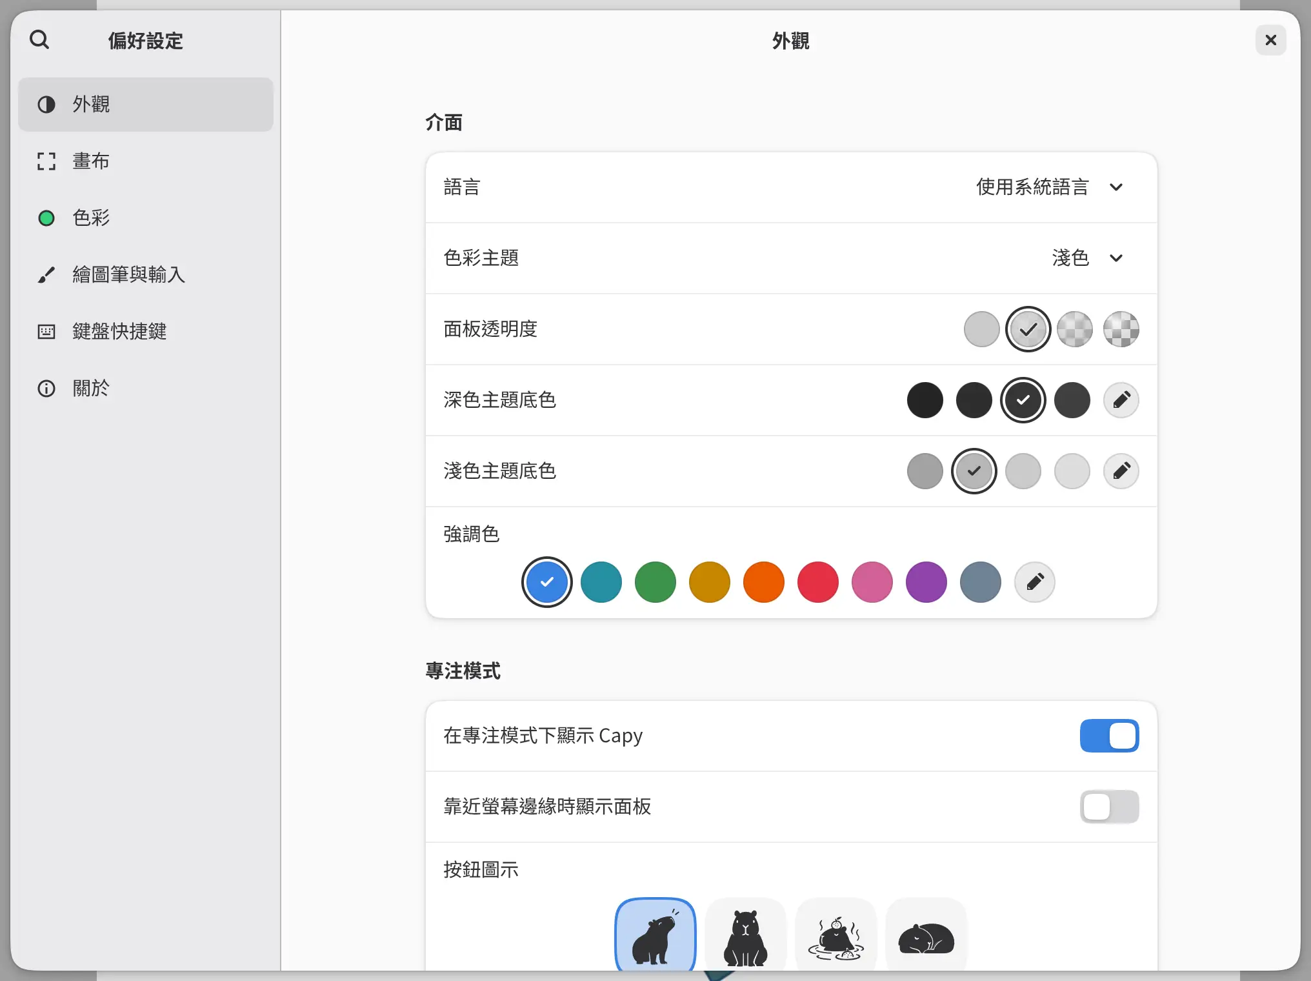Select the fully opaque panel transparency option
1311x981 pixels.
tap(982, 329)
